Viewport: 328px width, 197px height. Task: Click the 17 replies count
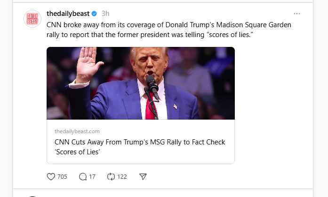coord(92,177)
